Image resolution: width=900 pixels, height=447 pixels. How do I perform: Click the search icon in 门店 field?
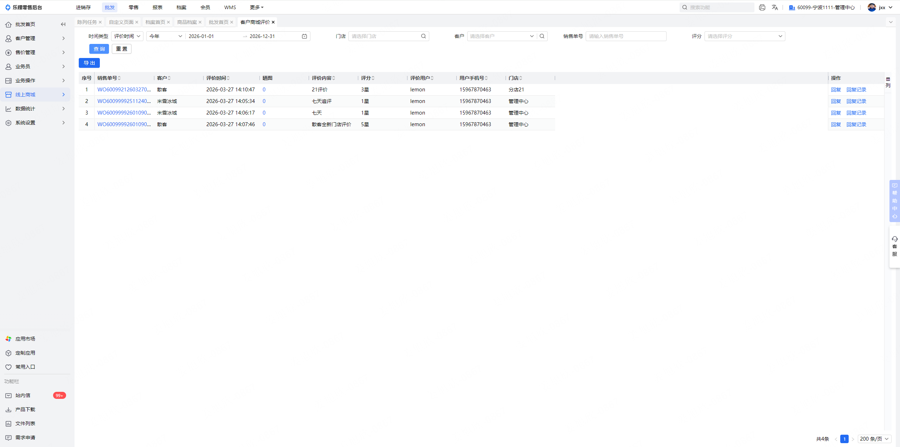tap(423, 36)
